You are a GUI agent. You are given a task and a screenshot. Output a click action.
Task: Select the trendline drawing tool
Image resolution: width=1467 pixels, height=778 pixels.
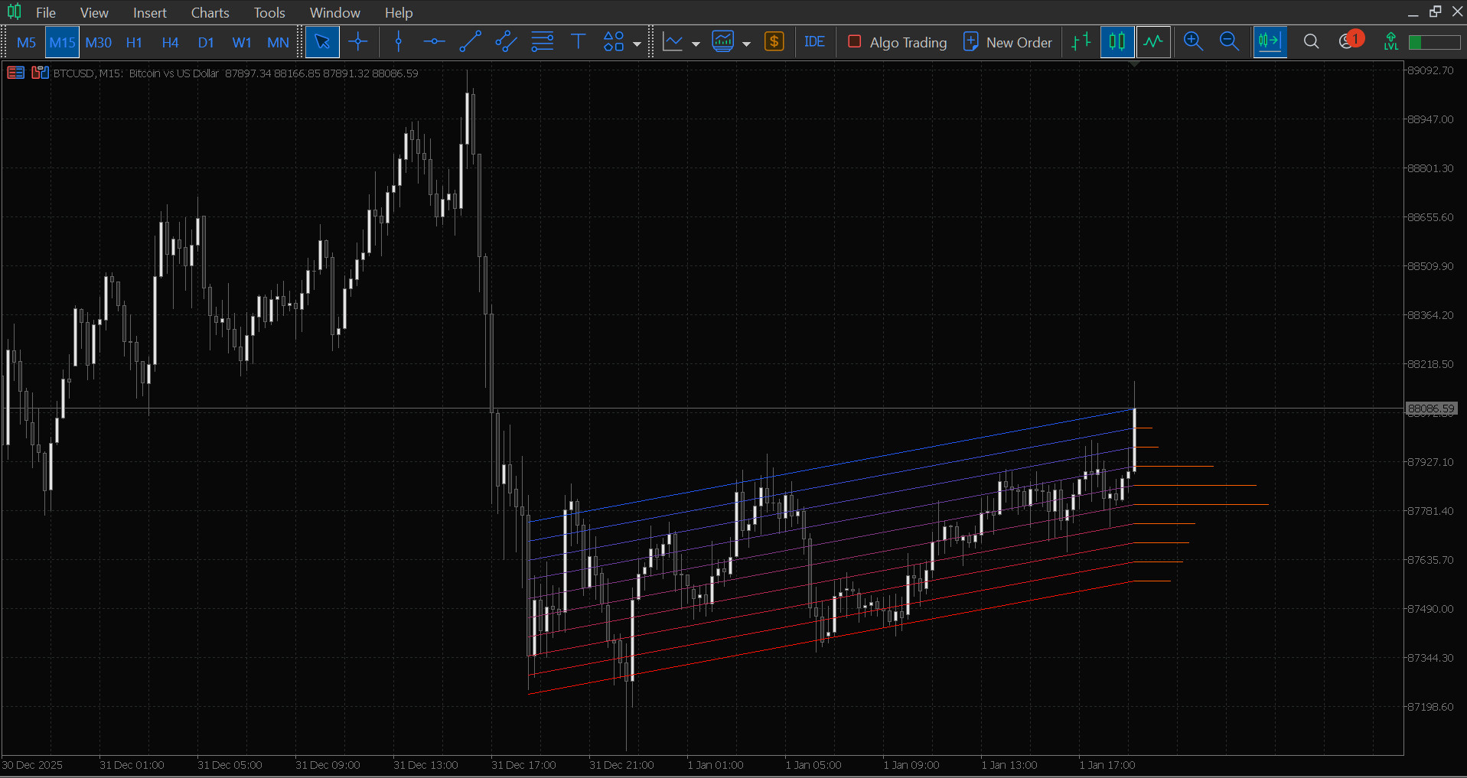coord(470,42)
